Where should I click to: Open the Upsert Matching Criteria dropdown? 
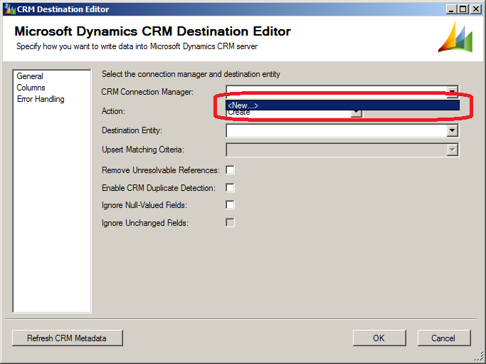(342, 150)
